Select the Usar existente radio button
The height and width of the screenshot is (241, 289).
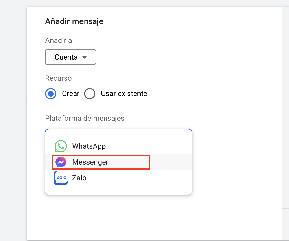[90, 94]
